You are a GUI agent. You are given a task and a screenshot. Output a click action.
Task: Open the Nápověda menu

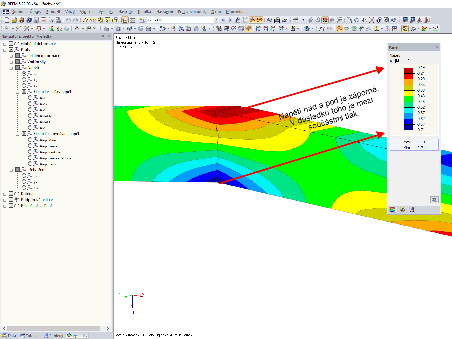click(234, 12)
